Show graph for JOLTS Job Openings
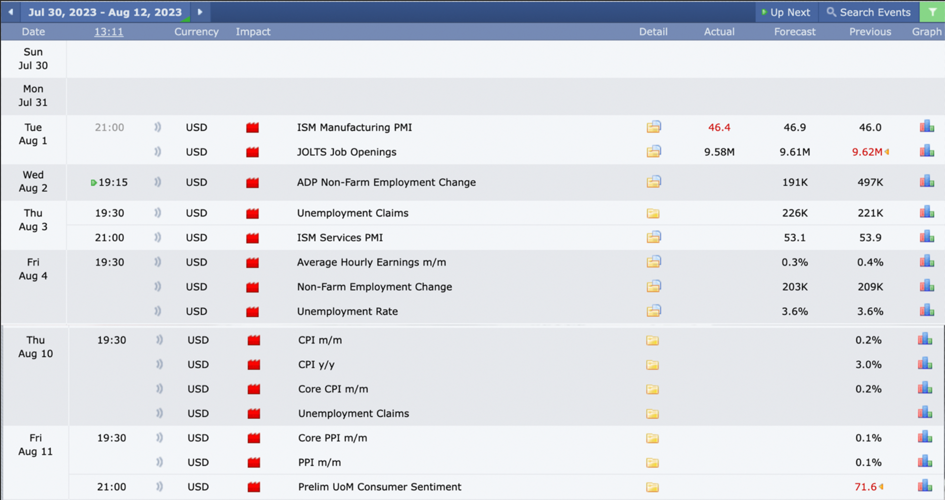 coord(927,151)
